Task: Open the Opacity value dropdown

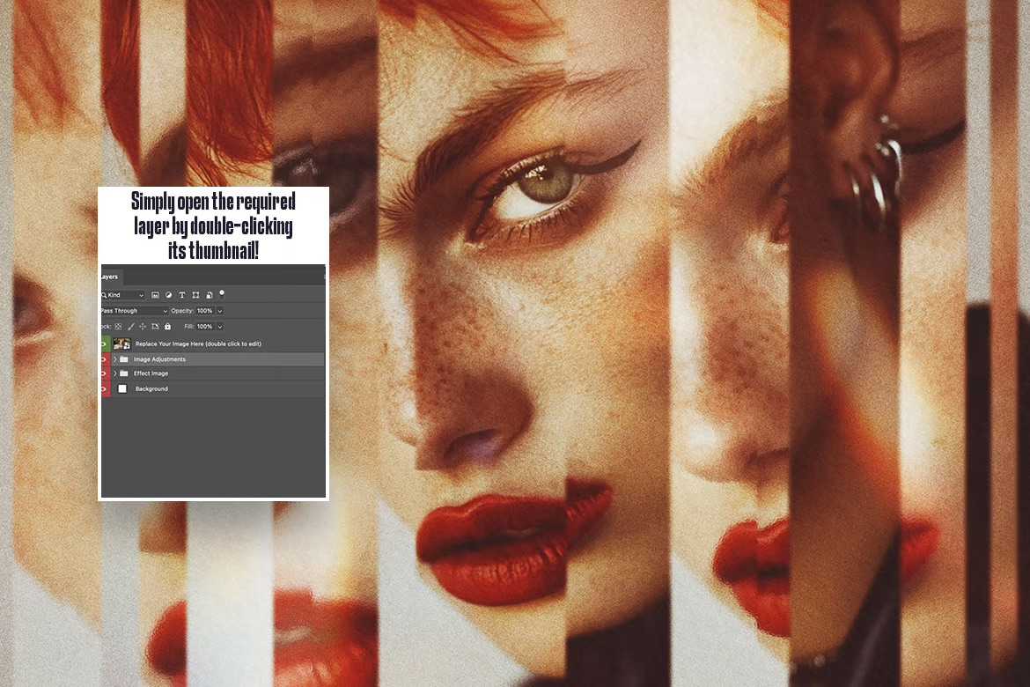Action: pyautogui.click(x=219, y=311)
